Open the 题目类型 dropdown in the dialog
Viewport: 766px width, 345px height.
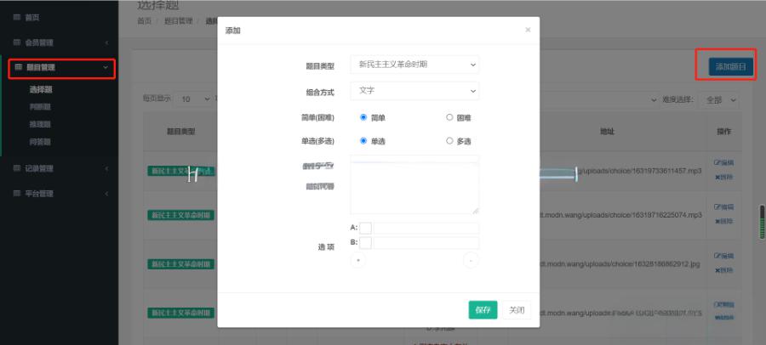(414, 65)
